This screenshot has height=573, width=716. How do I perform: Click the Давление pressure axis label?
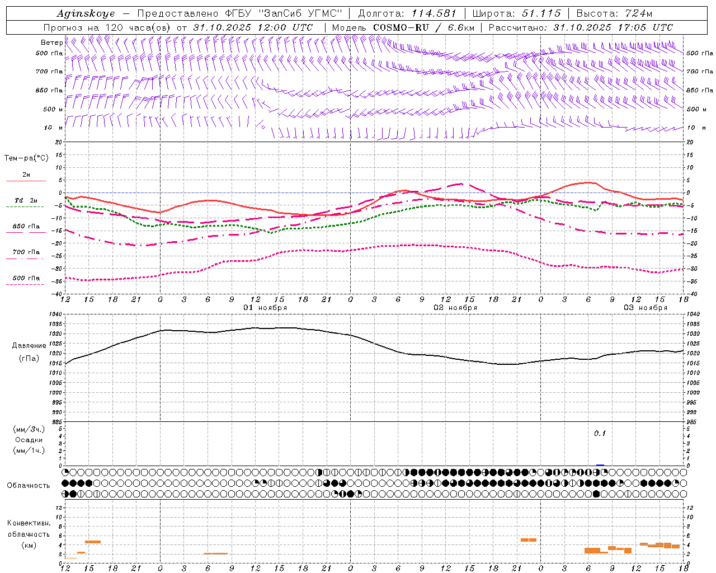(29, 345)
